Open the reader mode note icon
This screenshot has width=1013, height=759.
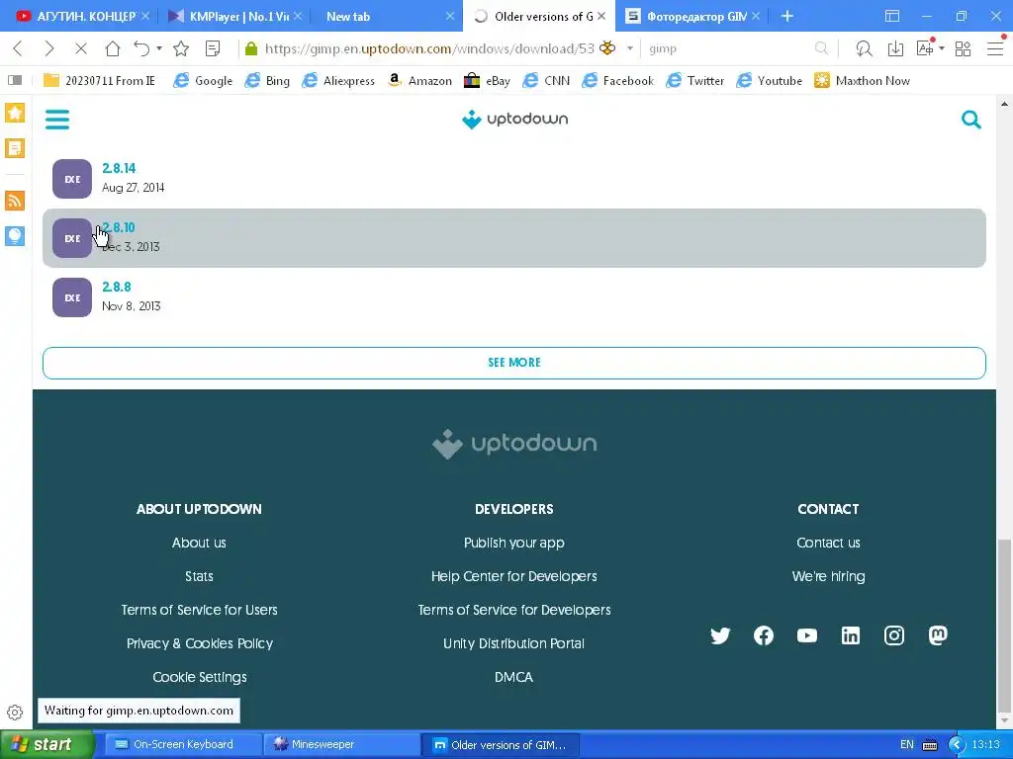click(213, 48)
